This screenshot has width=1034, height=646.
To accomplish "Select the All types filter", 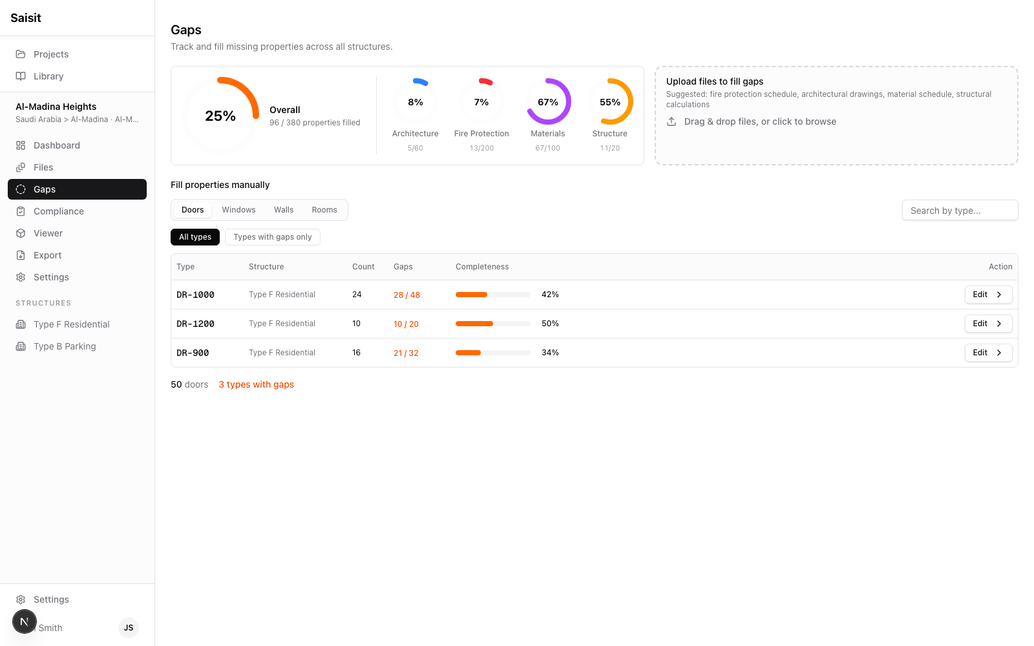I will (x=195, y=237).
